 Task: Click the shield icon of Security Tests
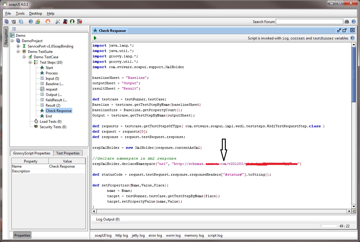[36, 127]
